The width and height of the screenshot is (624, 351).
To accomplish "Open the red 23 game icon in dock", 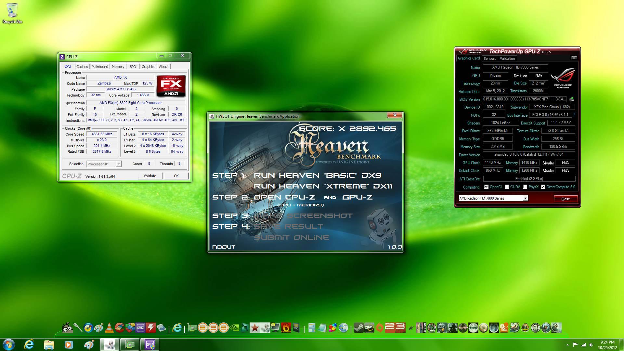I will pos(395,328).
